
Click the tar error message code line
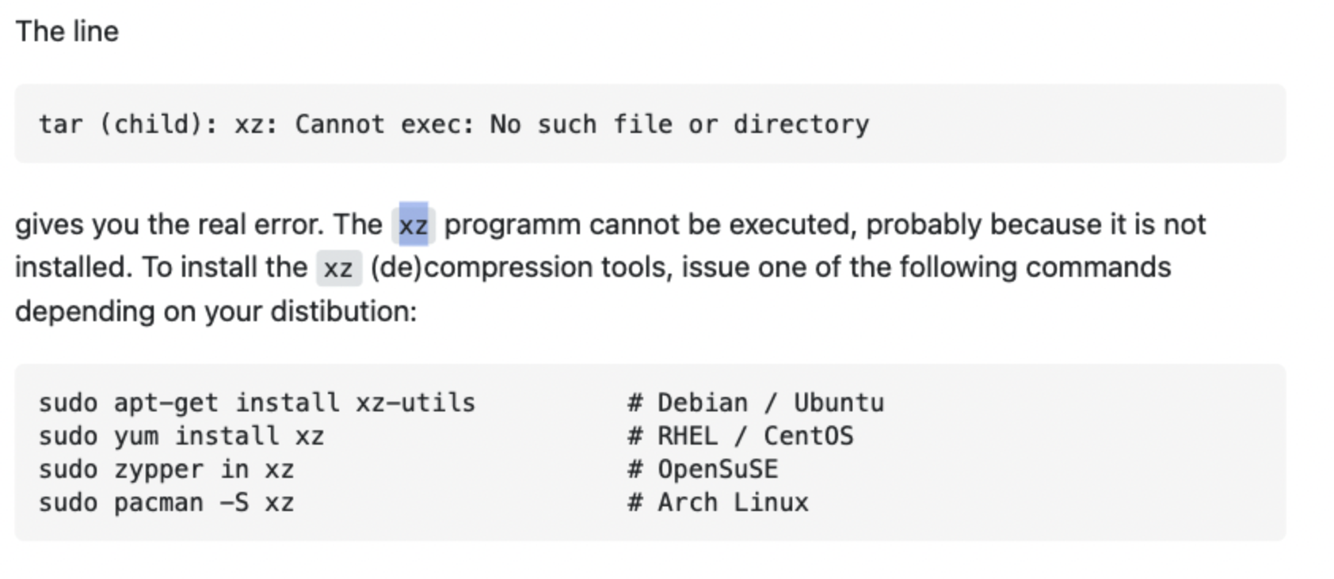point(454,124)
